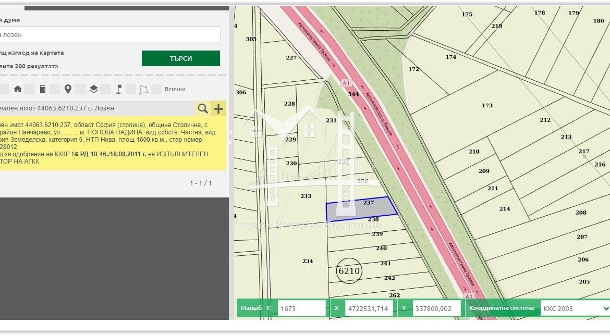Click the building filter icon
The height and width of the screenshot is (335, 610).
coord(43,89)
